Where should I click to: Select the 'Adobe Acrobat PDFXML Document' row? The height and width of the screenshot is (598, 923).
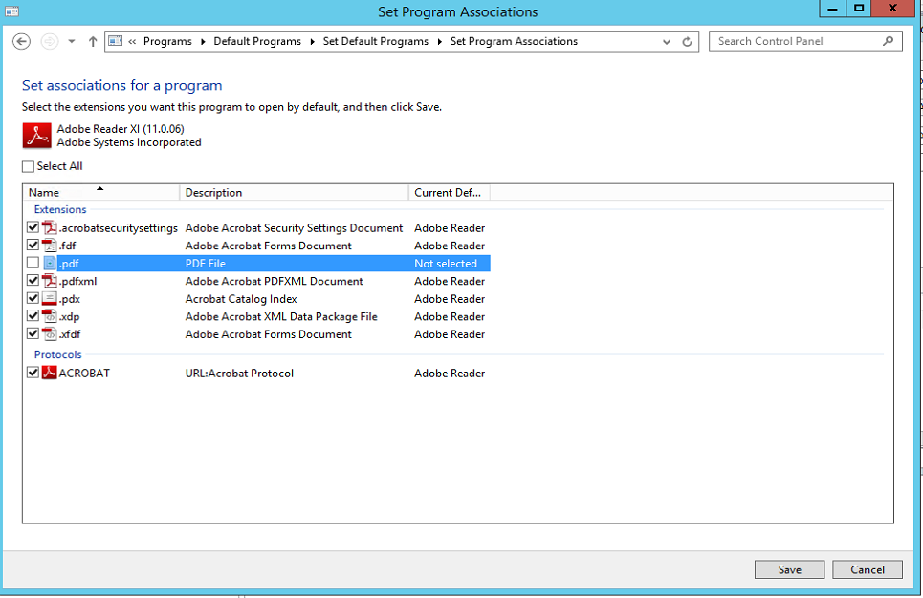[256, 281]
